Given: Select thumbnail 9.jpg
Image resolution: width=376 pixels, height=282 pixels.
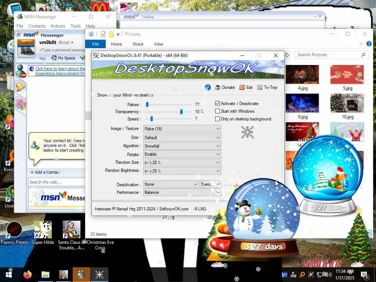Looking at the screenshot, I should pos(302,103).
